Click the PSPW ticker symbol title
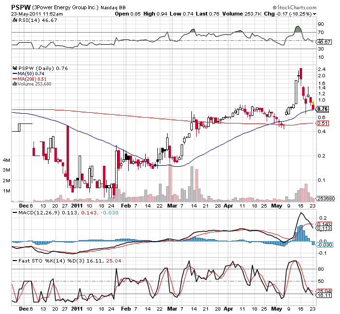The image size is (340, 314). click(21, 7)
